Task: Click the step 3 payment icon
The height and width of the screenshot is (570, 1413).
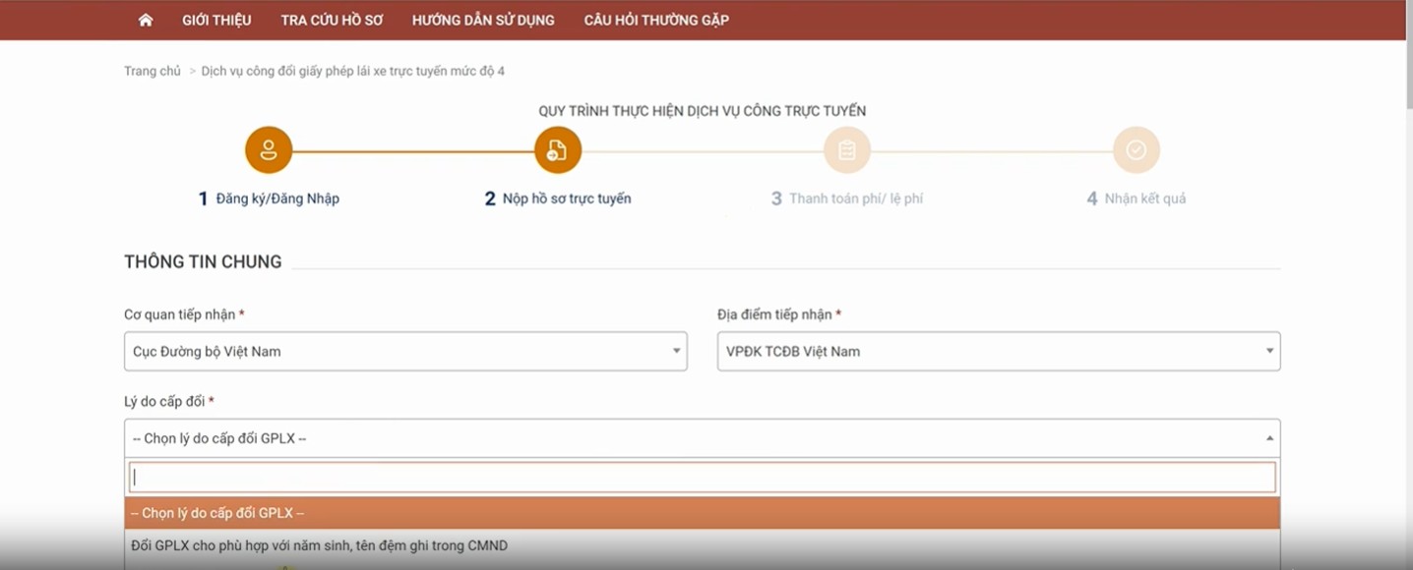Action: tap(847, 150)
